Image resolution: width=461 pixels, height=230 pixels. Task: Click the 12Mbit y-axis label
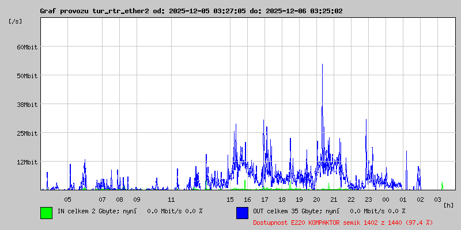27,162
